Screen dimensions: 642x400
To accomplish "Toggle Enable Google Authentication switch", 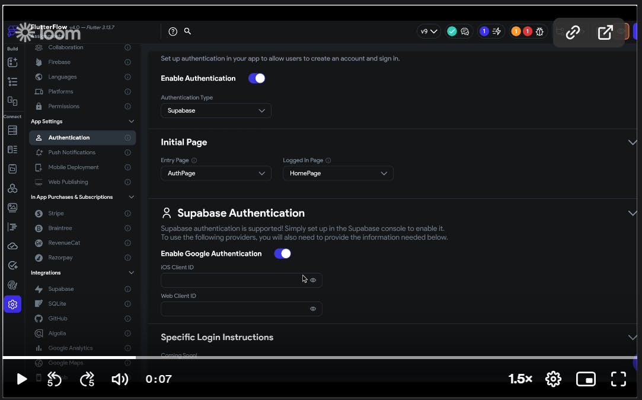I will [283, 253].
